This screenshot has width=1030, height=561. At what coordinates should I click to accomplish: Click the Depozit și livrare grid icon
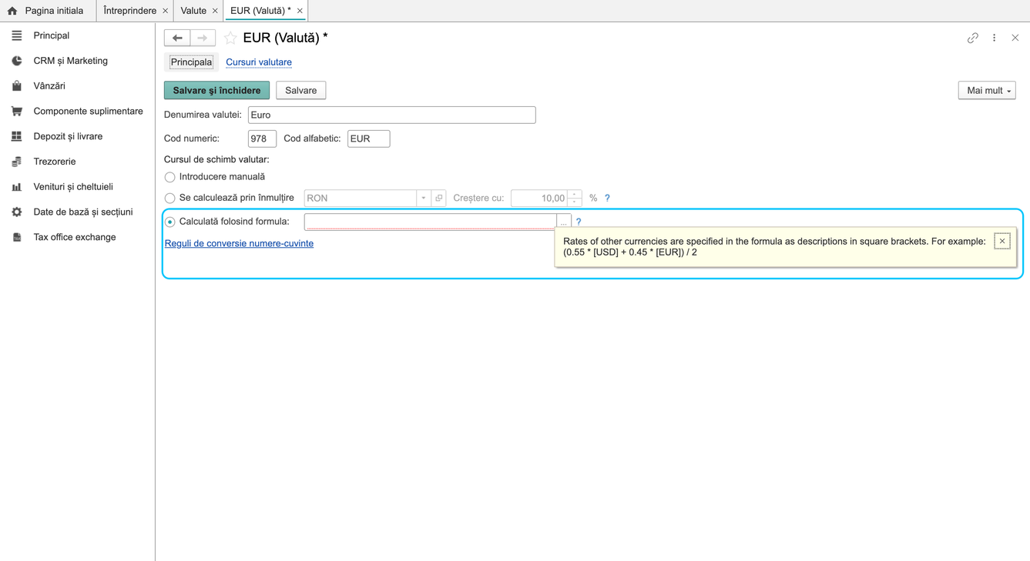[x=16, y=136]
